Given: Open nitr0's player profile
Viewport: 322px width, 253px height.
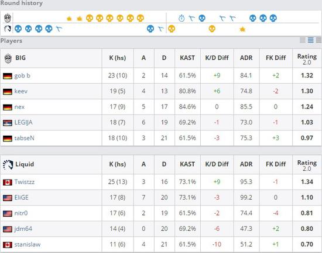Looking at the screenshot, I should (21, 213).
